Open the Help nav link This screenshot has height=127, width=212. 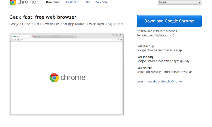(86, 2)
